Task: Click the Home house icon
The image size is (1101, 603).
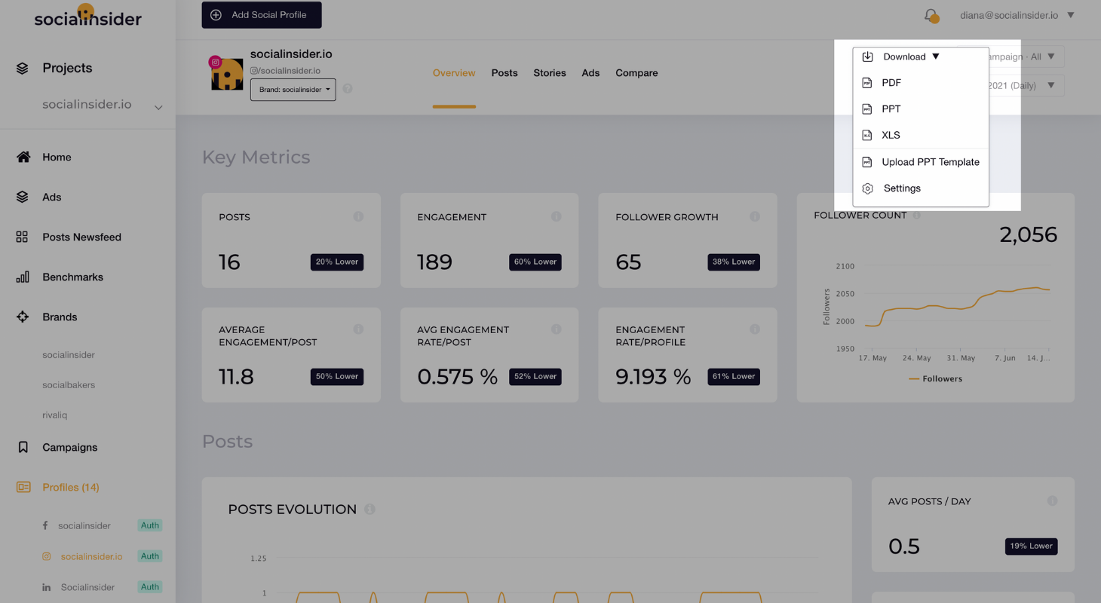Action: [x=23, y=157]
